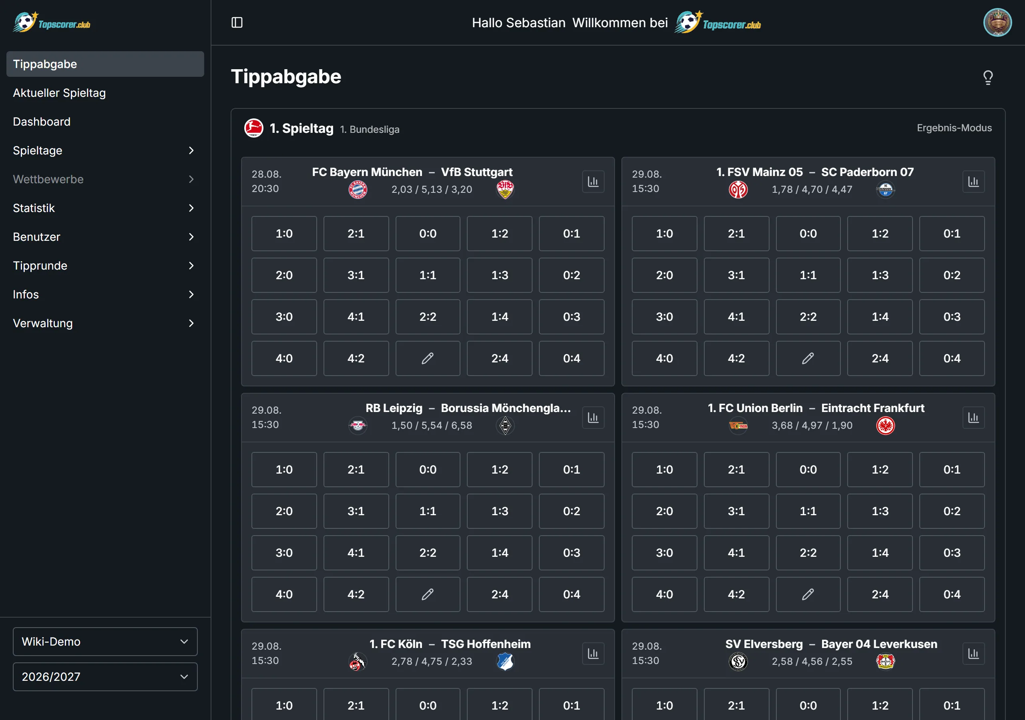Tip 1:3 for RB Leipzig match
The width and height of the screenshot is (1025, 720).
point(500,511)
